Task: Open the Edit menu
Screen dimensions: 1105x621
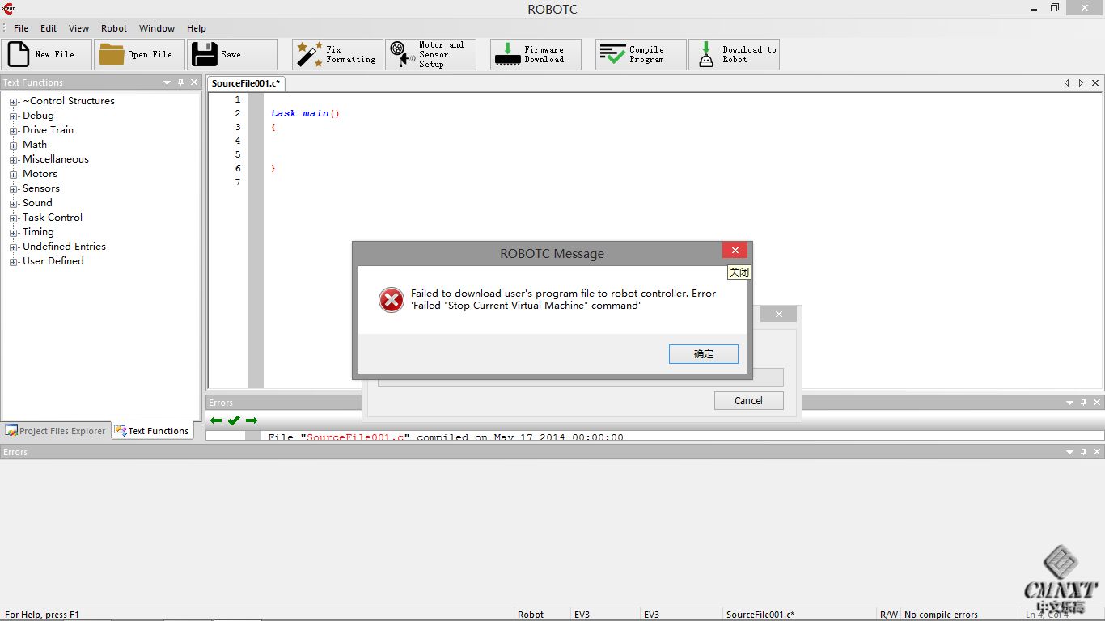Action: (49, 28)
